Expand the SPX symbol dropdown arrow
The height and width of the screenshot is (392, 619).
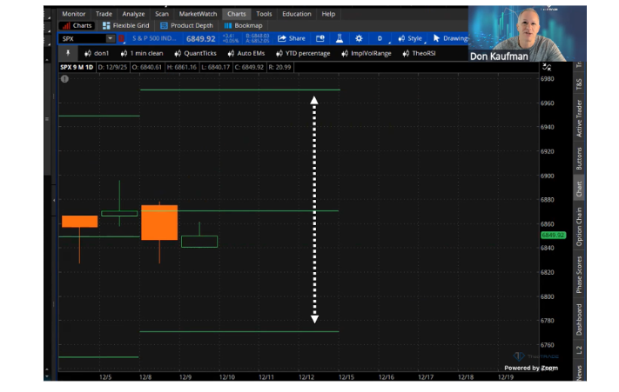coord(111,38)
